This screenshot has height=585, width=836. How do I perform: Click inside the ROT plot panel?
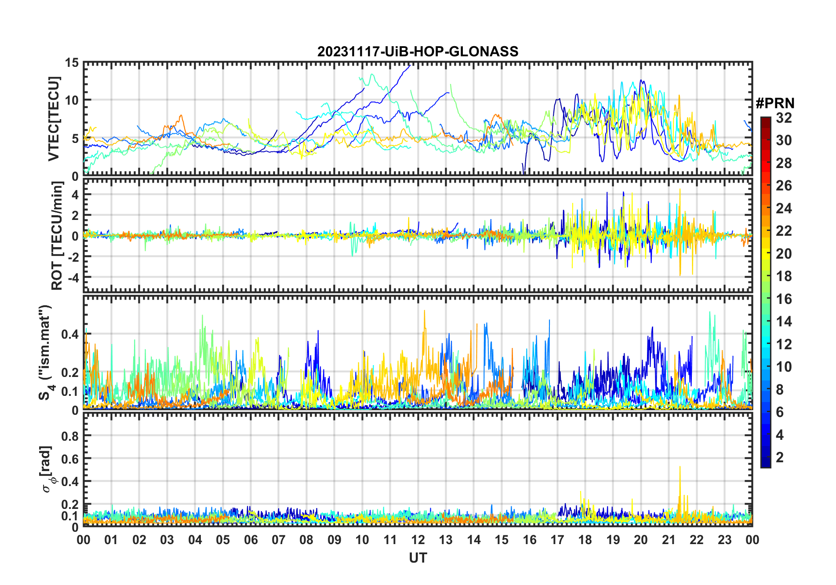click(418, 235)
